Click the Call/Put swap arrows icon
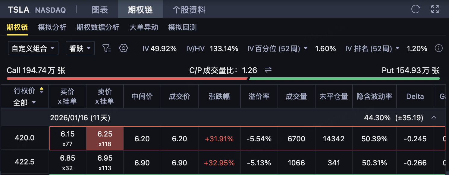This screenshot has height=175, width=449. pos(268,70)
